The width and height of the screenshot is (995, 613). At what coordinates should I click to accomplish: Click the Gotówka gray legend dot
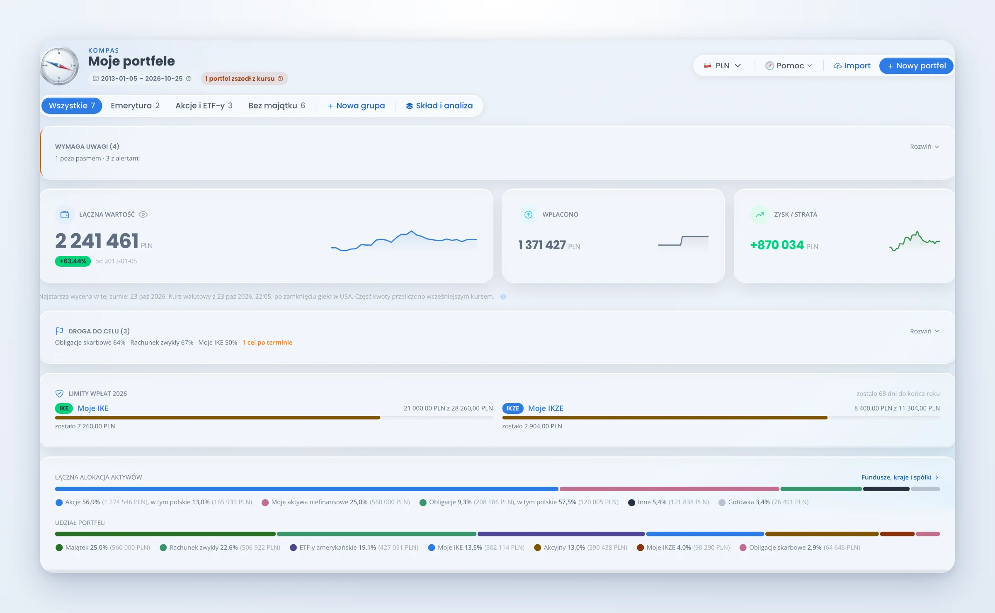tap(722, 502)
